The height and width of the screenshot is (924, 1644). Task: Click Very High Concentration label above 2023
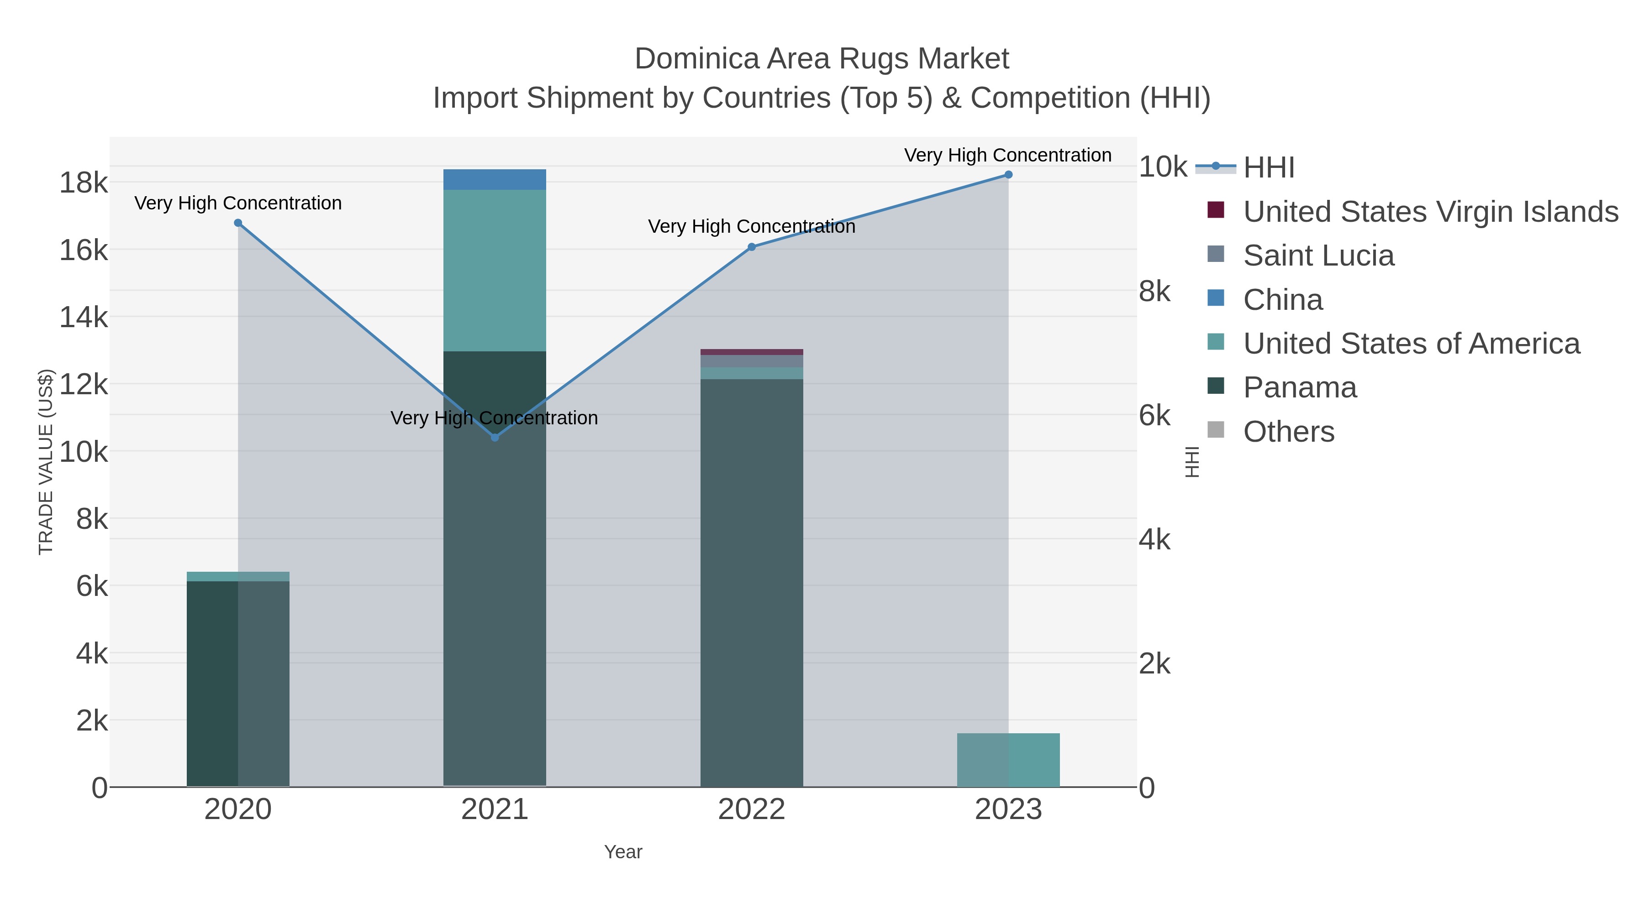coord(1008,155)
